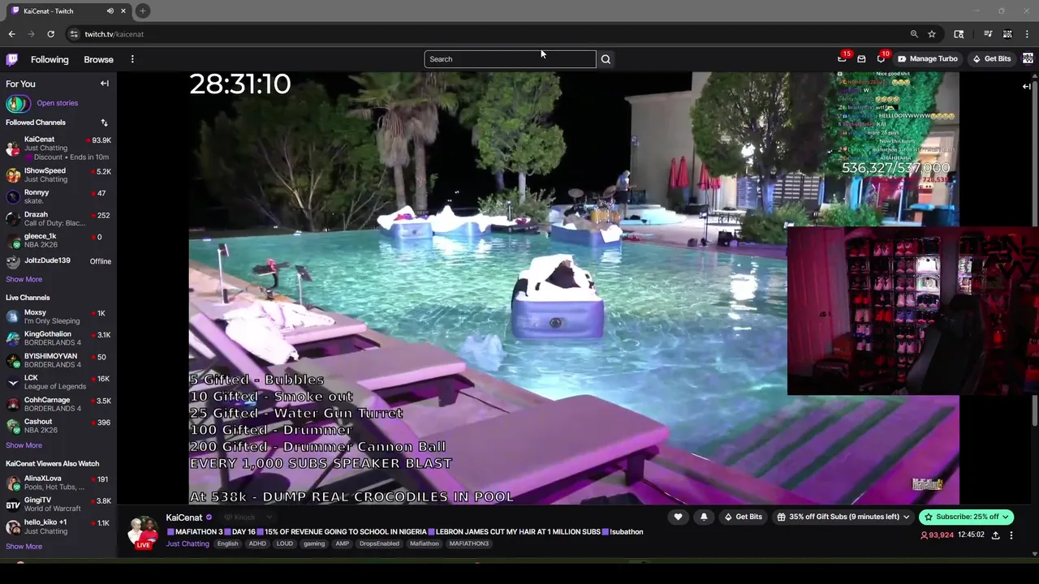The height and width of the screenshot is (584, 1039).
Task: Open the notifications icon with 10 badge
Action: 882,58
